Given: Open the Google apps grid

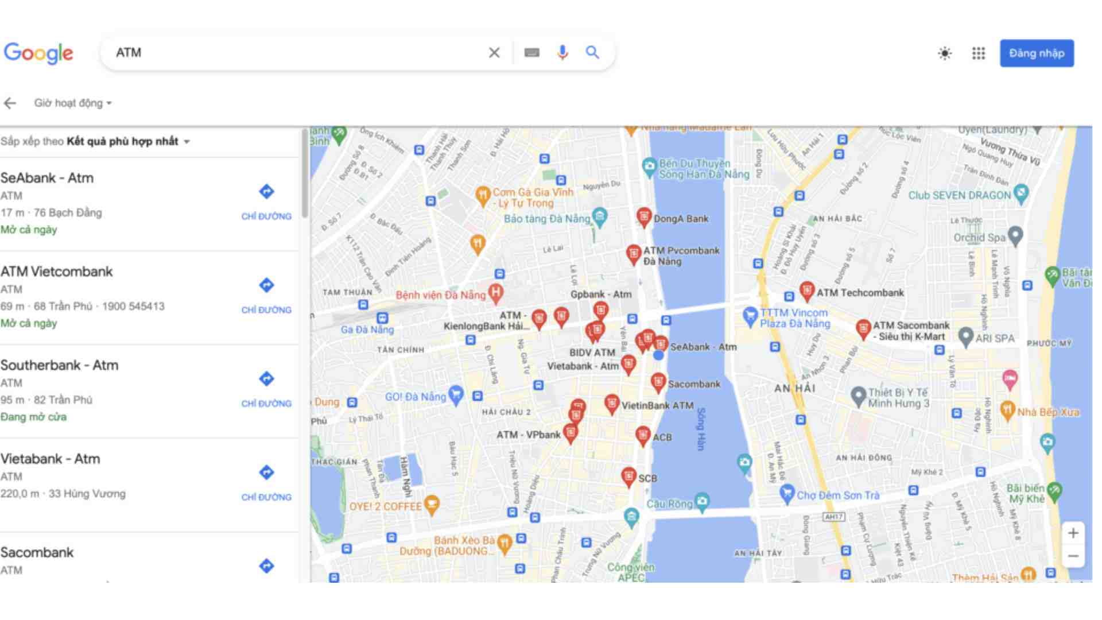Looking at the screenshot, I should [x=979, y=53].
